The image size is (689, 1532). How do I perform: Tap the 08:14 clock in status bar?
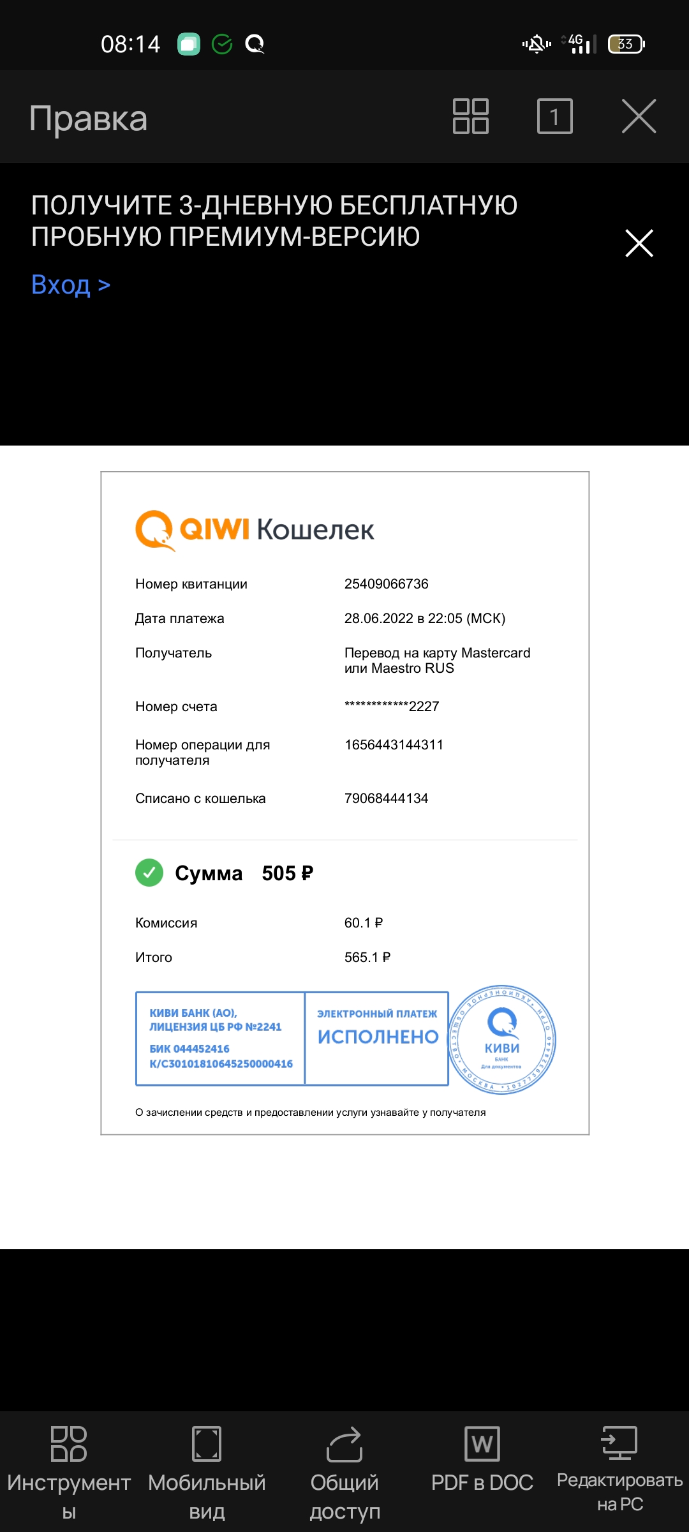pyautogui.click(x=131, y=44)
